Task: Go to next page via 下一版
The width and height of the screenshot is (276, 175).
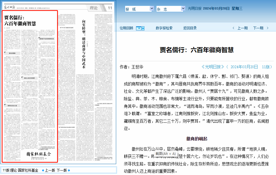Action: (x=62, y=170)
